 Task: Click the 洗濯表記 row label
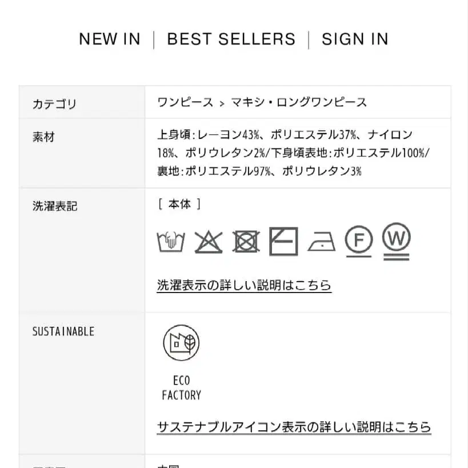tap(55, 206)
